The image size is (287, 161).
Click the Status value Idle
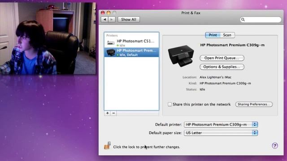(202, 89)
